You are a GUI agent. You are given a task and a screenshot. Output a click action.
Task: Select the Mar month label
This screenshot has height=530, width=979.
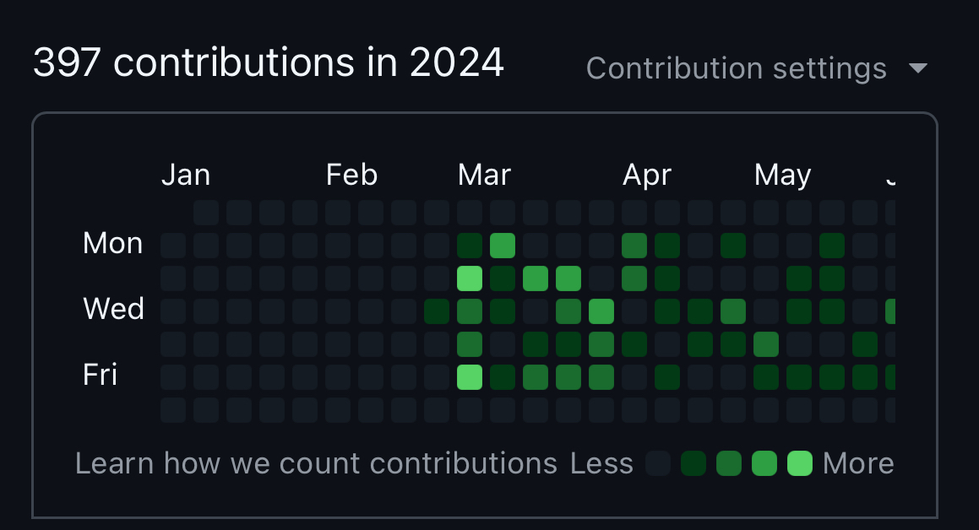484,175
